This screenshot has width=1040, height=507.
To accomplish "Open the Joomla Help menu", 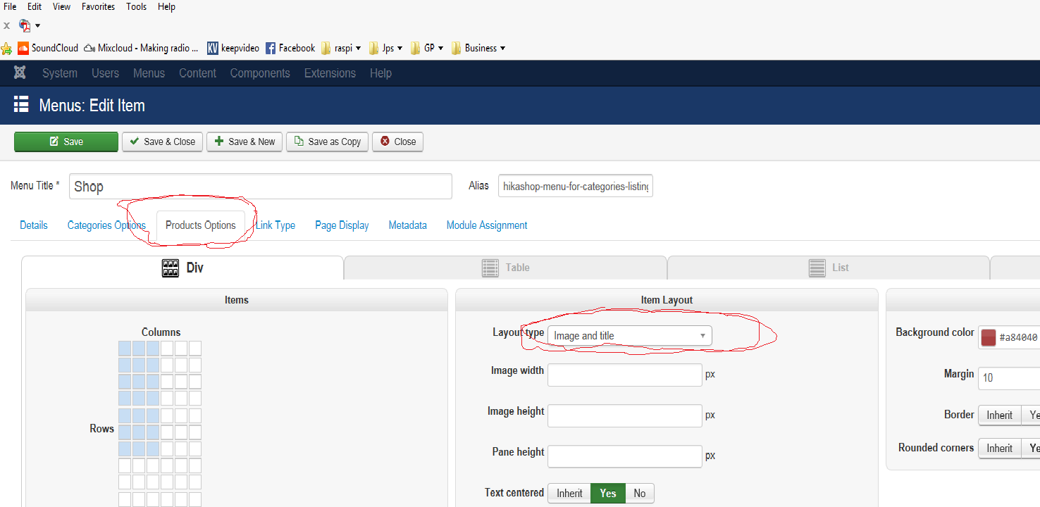I will (380, 73).
